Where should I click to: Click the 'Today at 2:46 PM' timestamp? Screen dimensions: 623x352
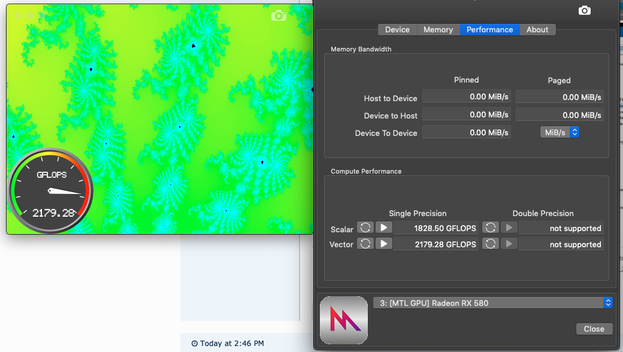(x=232, y=343)
